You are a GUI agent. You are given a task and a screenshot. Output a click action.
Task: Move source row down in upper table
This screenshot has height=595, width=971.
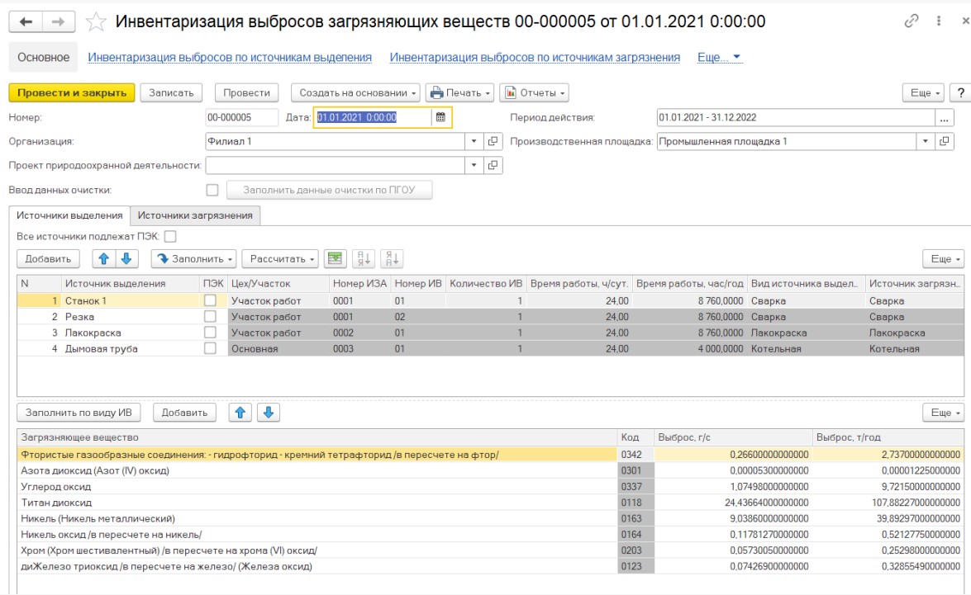tap(126, 258)
